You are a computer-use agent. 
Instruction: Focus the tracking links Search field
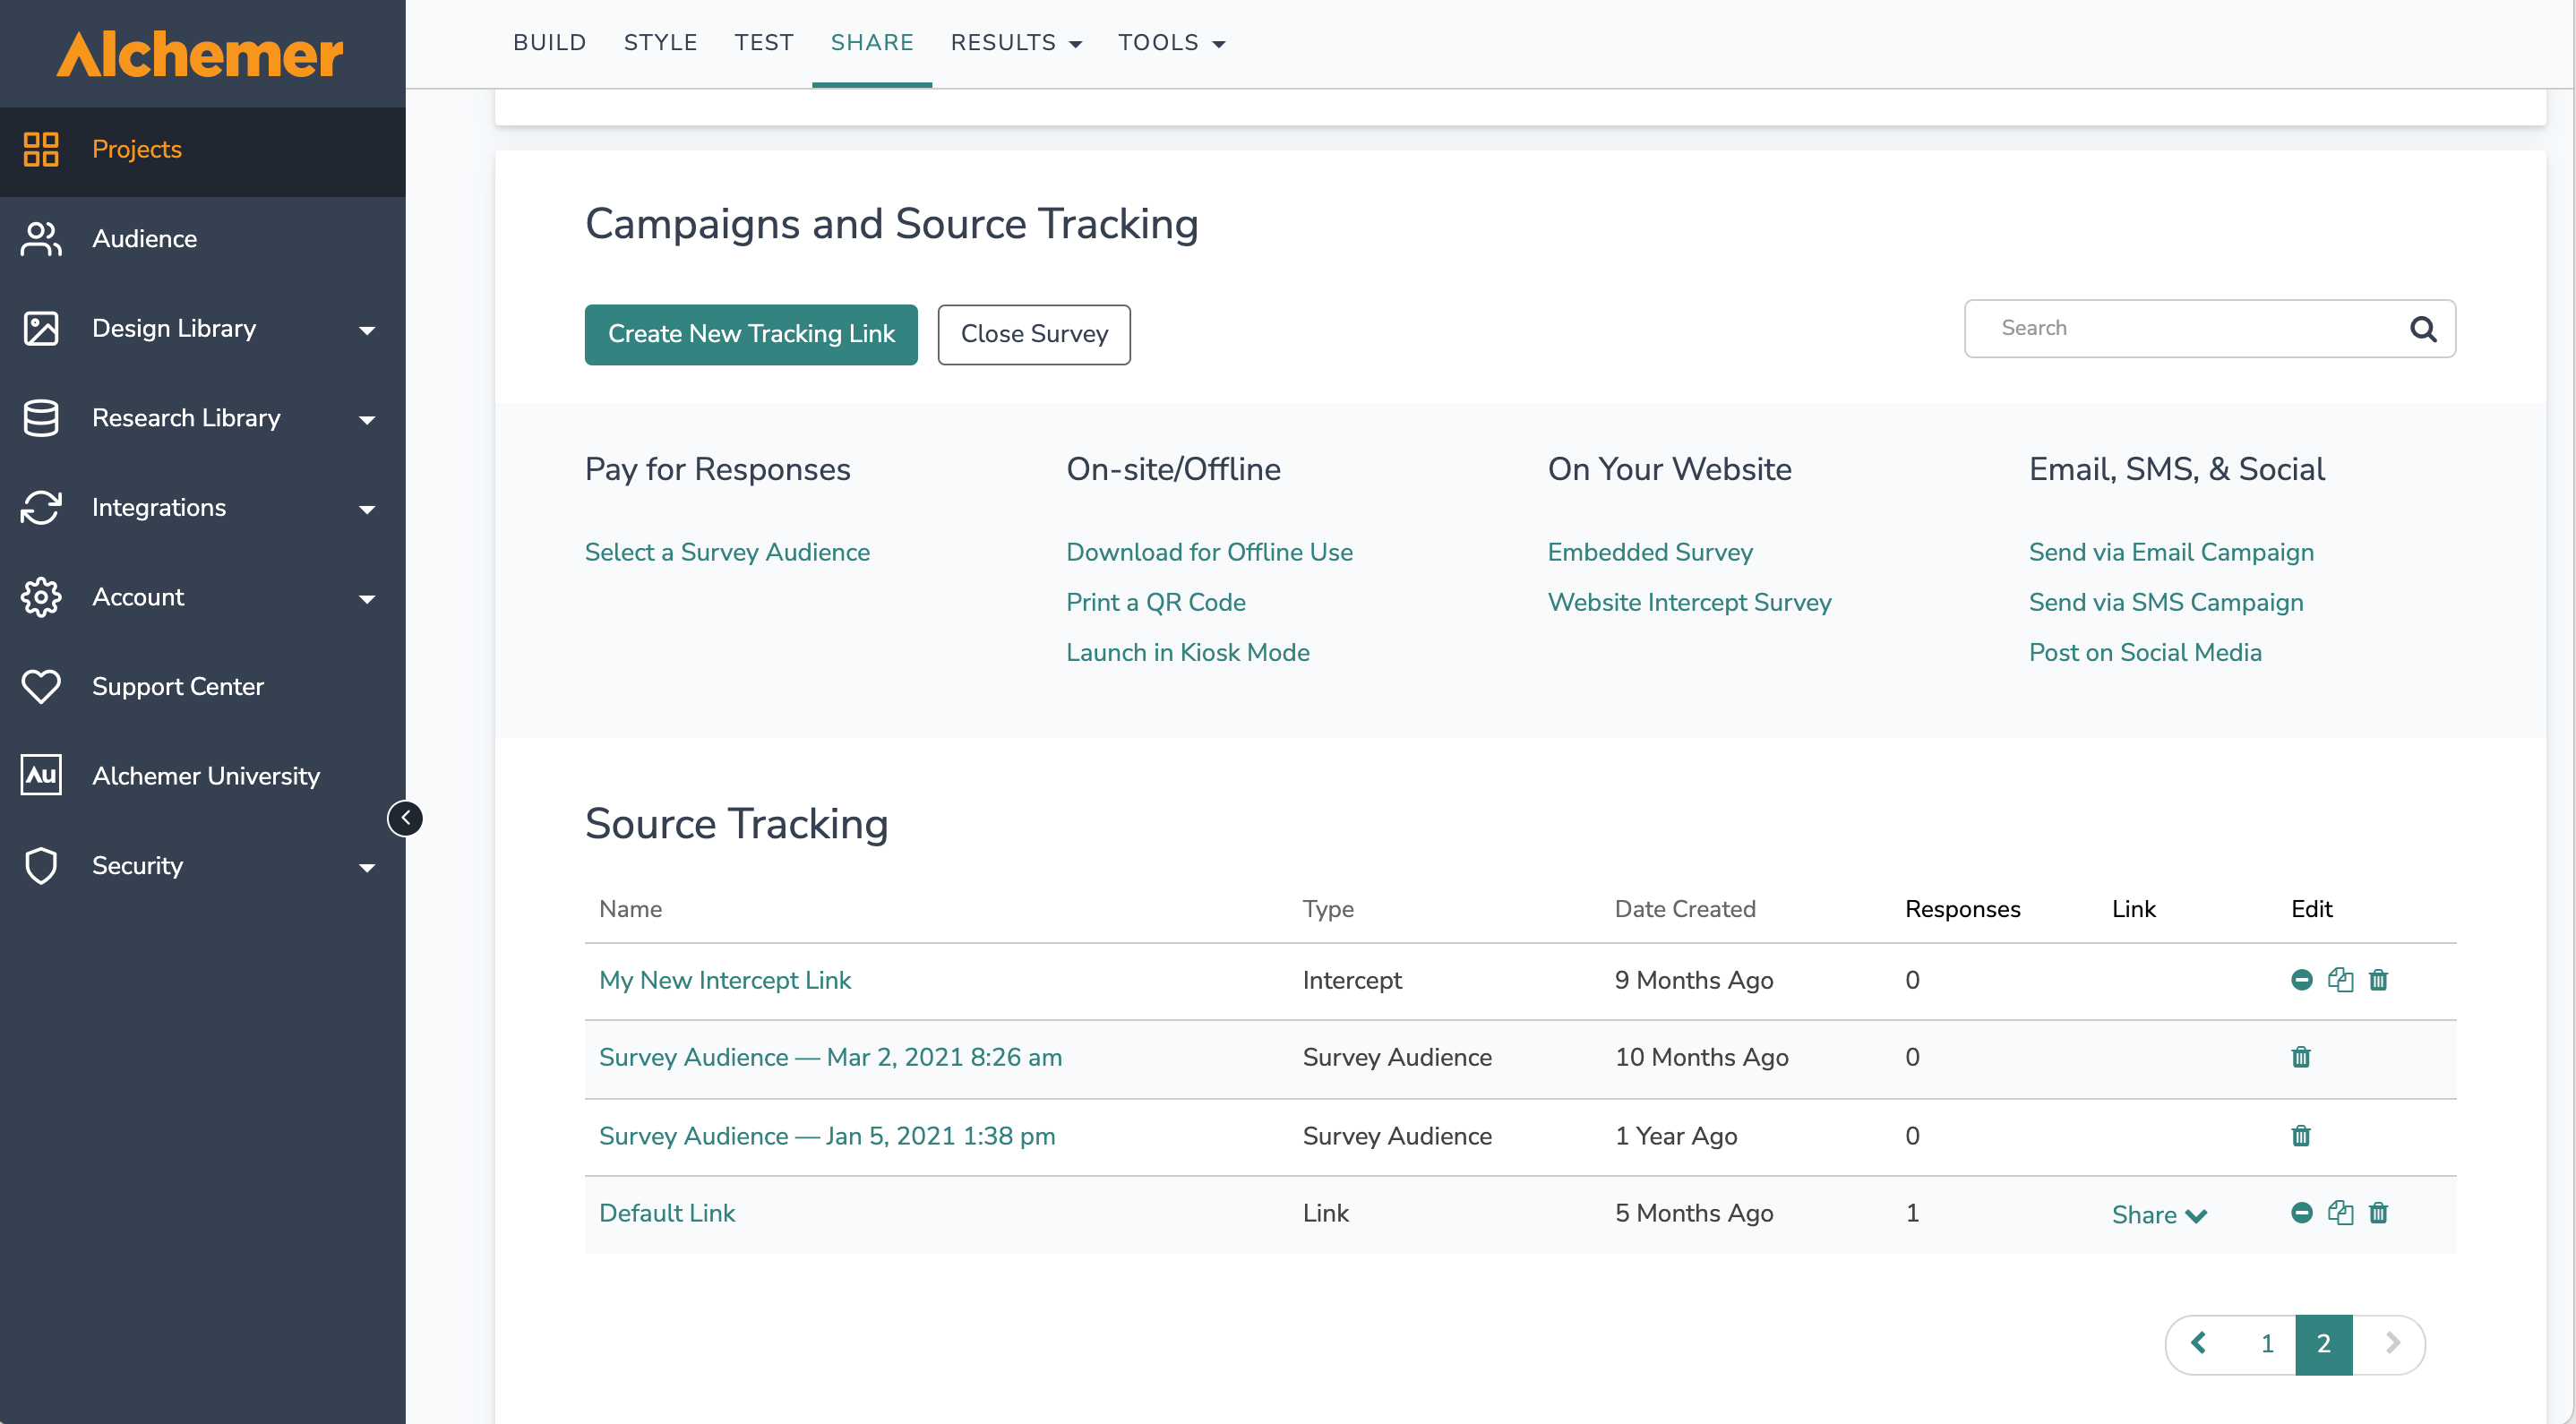pyautogui.click(x=2190, y=328)
